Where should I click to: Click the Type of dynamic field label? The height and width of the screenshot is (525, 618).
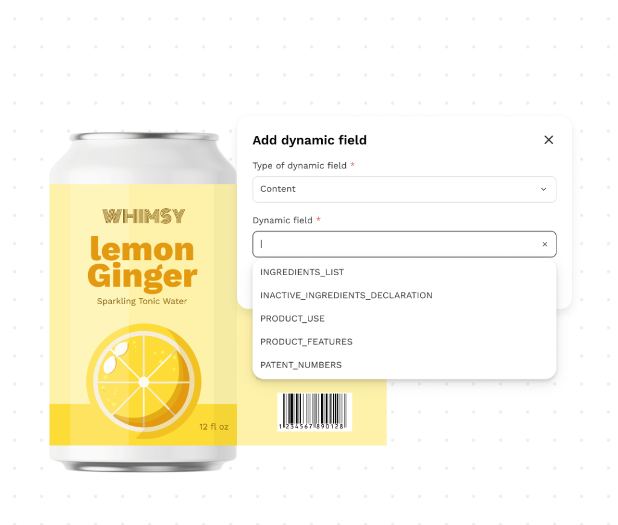click(x=299, y=165)
